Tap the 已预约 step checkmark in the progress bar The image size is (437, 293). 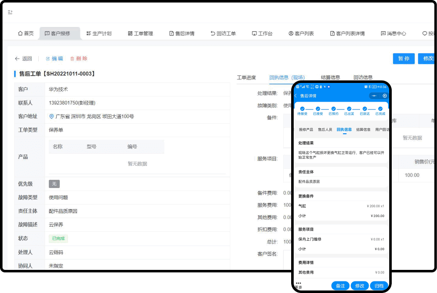(333, 109)
